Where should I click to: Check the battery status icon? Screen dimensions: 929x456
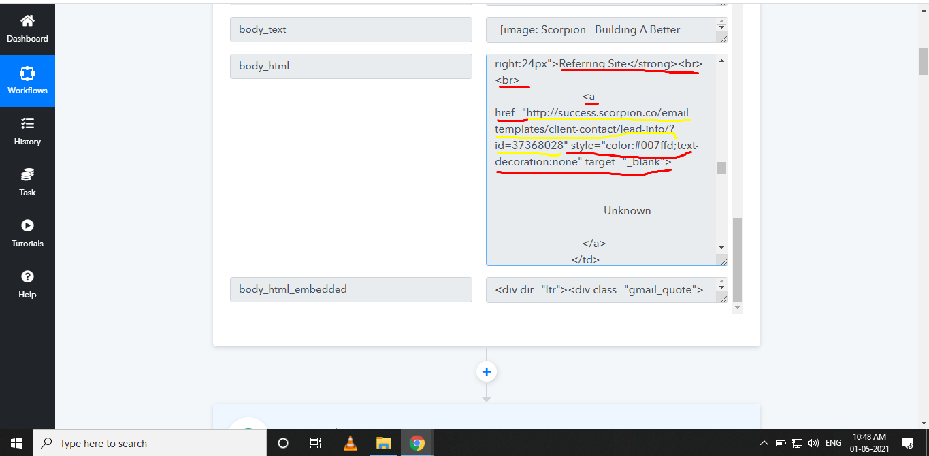781,443
